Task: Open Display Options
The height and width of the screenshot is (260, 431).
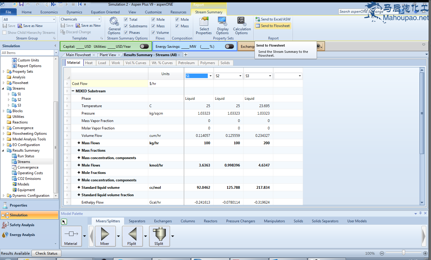Action: click(223, 26)
